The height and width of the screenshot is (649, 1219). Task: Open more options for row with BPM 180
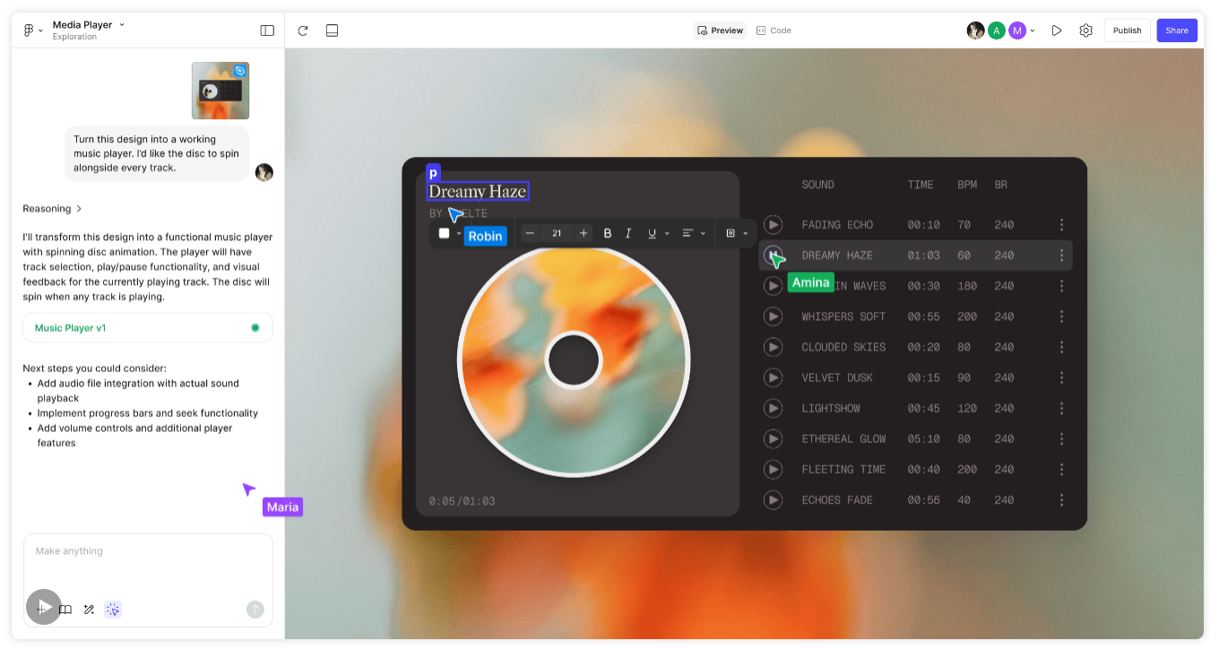coord(1061,286)
